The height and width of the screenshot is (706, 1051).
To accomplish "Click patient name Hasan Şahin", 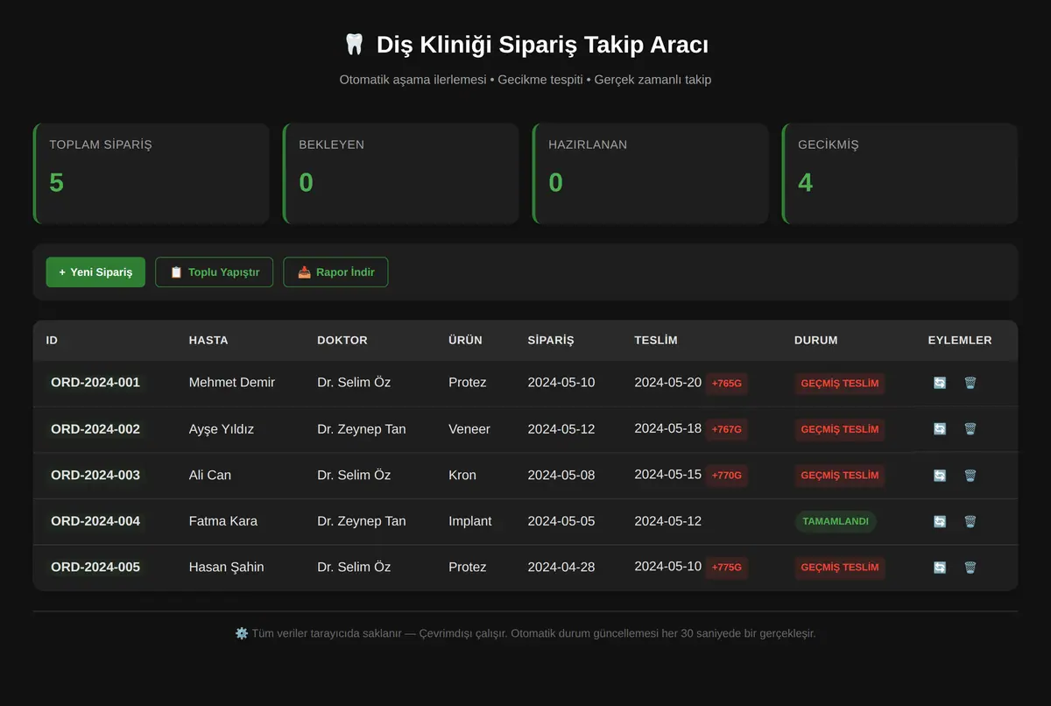I will coord(227,568).
